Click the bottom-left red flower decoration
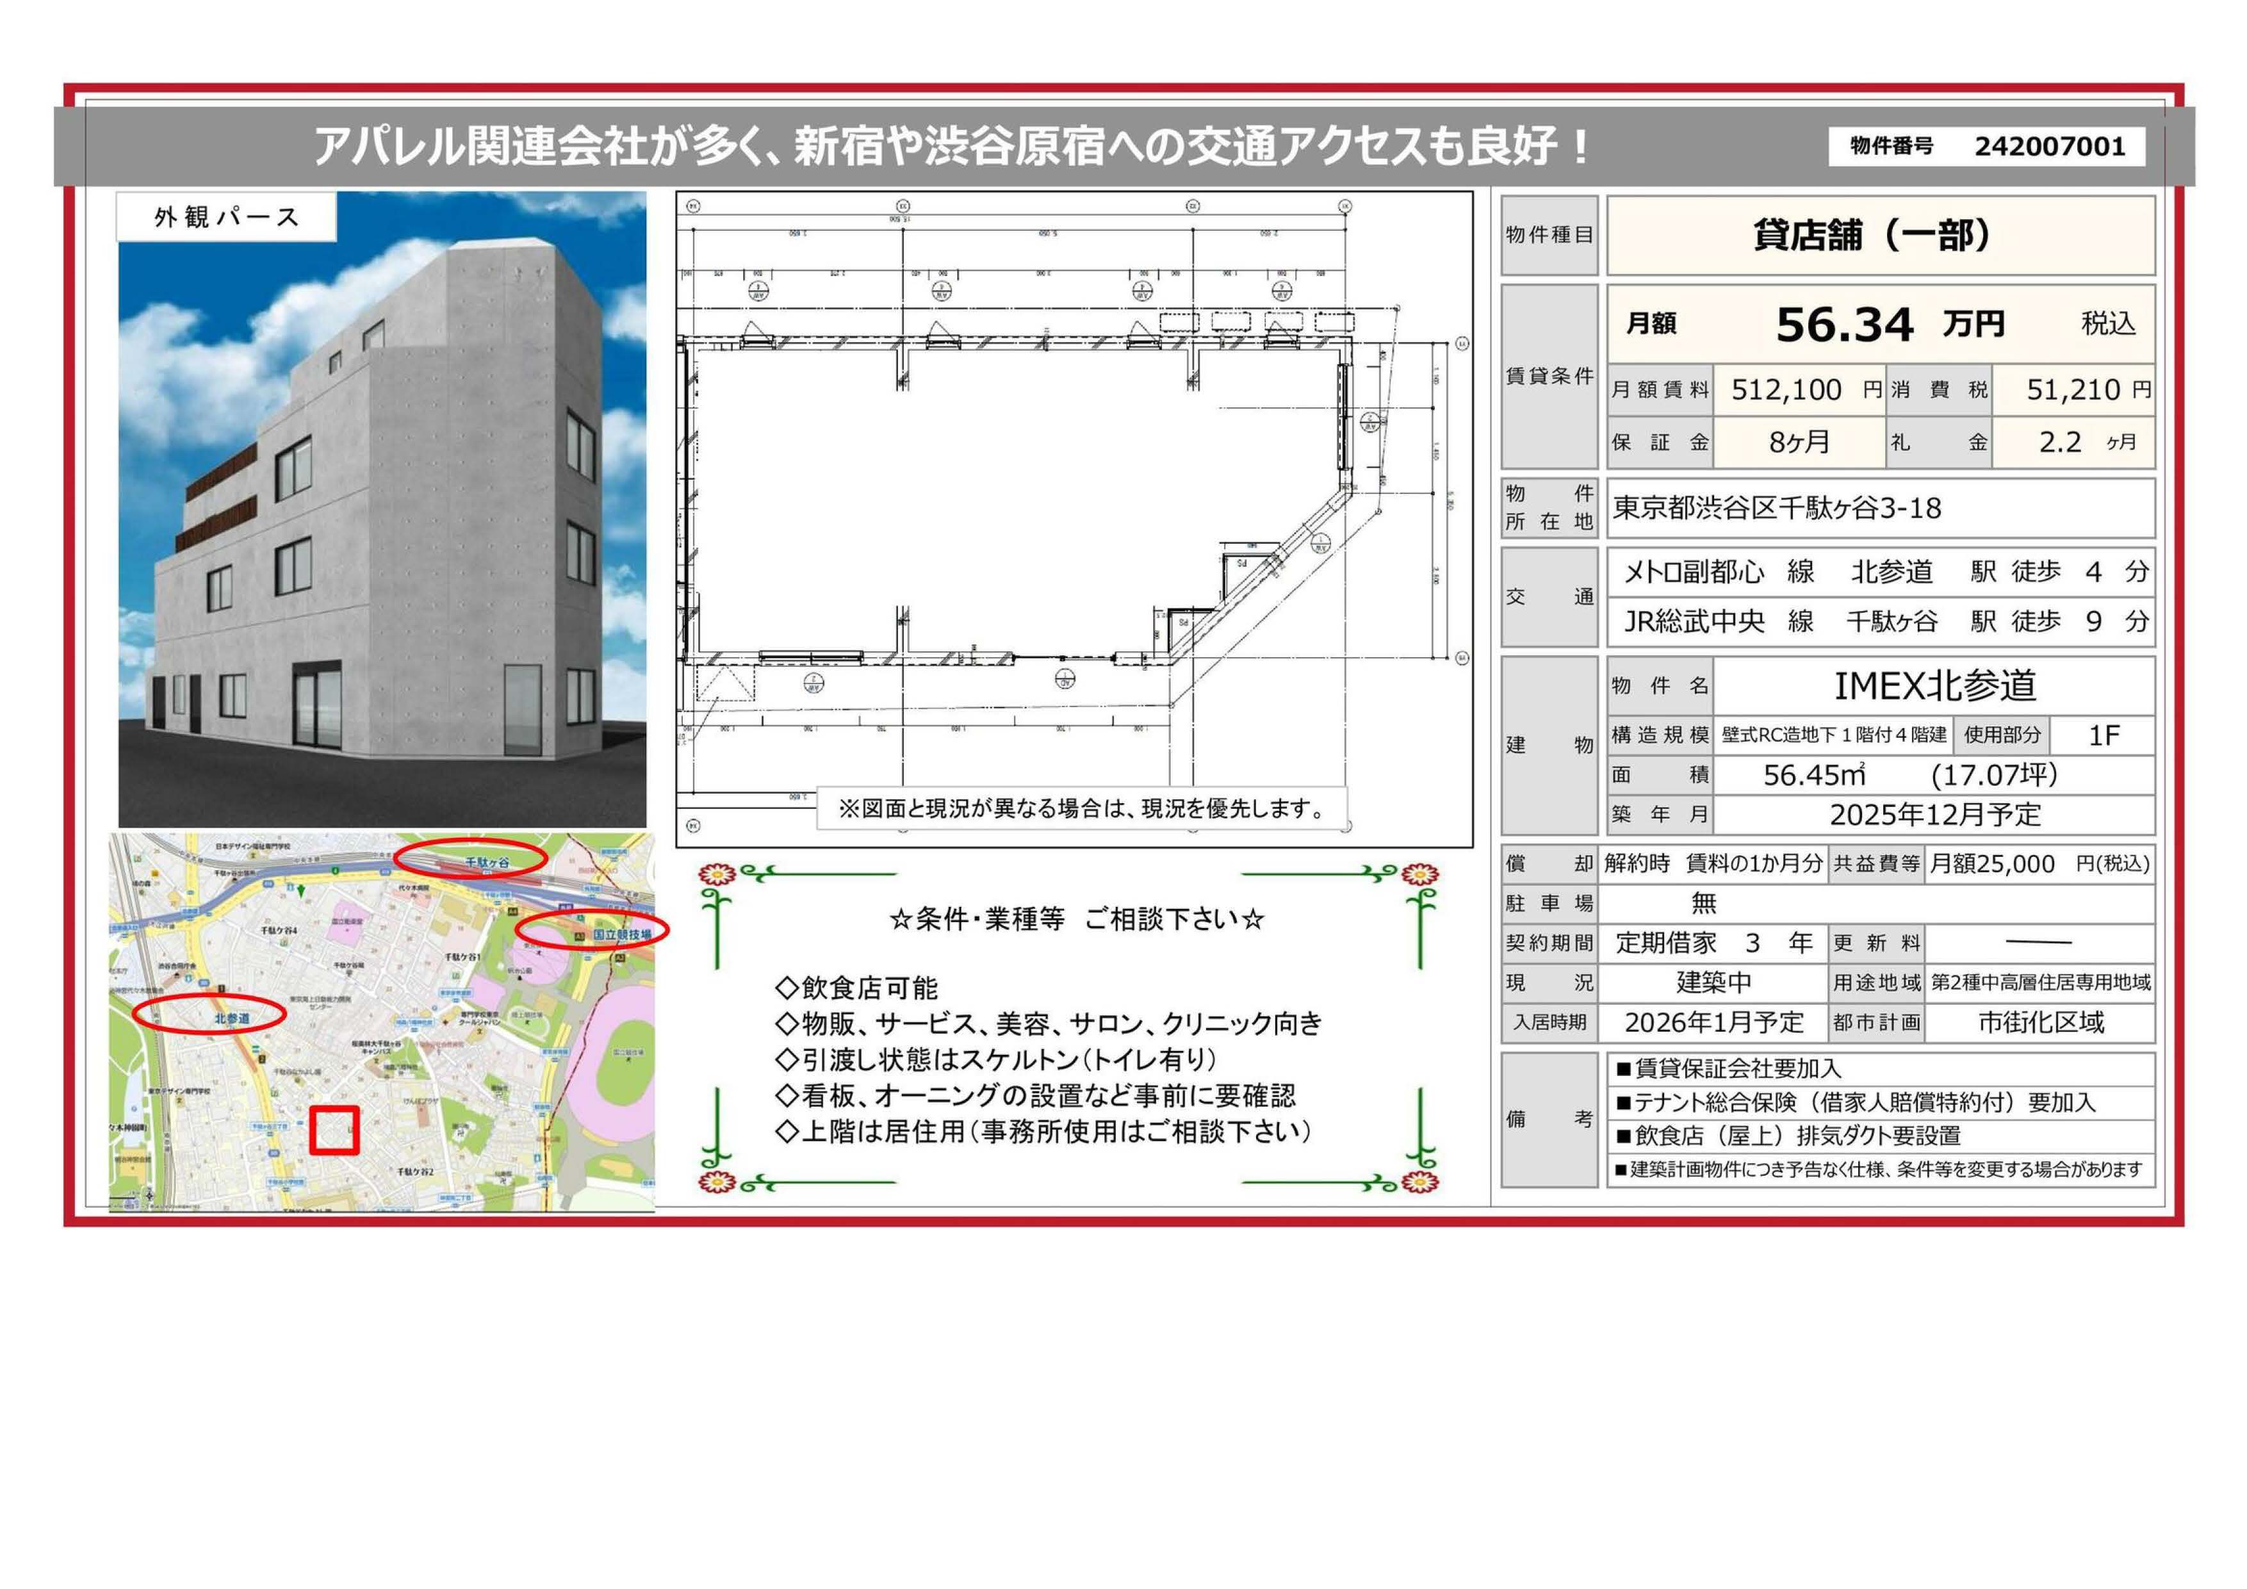The image size is (2247, 1589). [x=717, y=1182]
